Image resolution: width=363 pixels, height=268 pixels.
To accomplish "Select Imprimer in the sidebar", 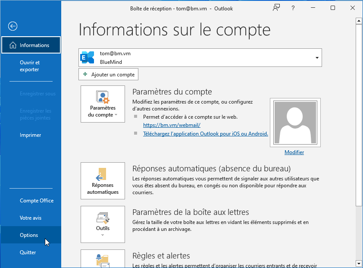I will click(30, 135).
